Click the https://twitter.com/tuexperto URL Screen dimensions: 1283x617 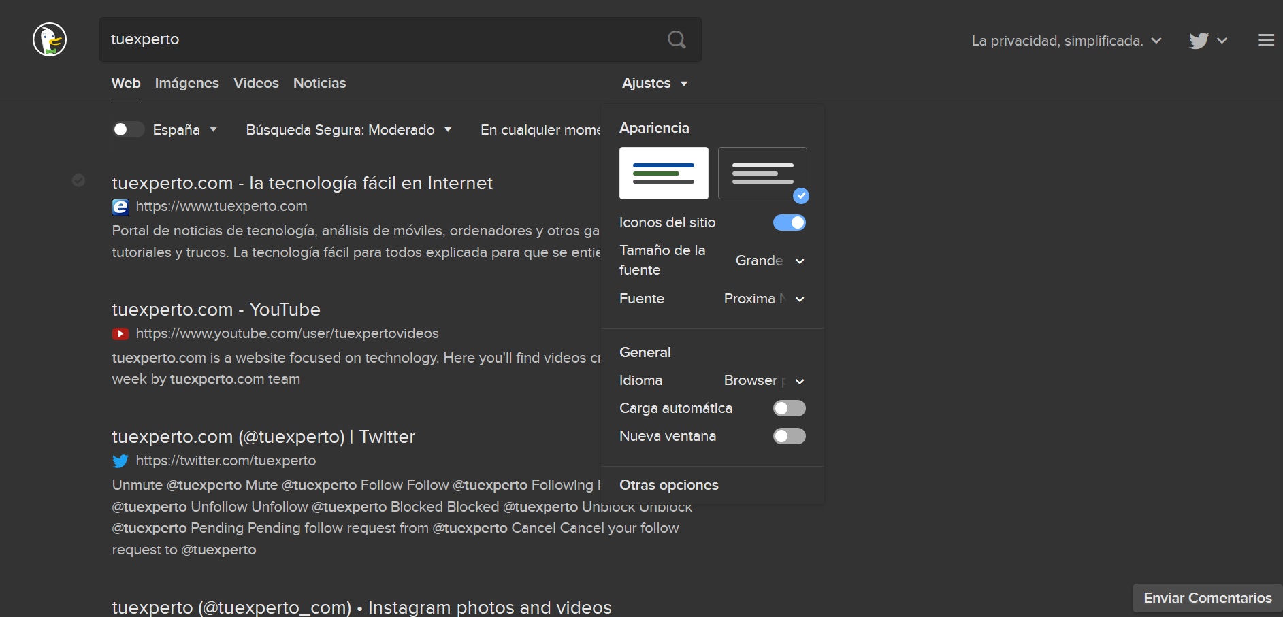pos(226,461)
